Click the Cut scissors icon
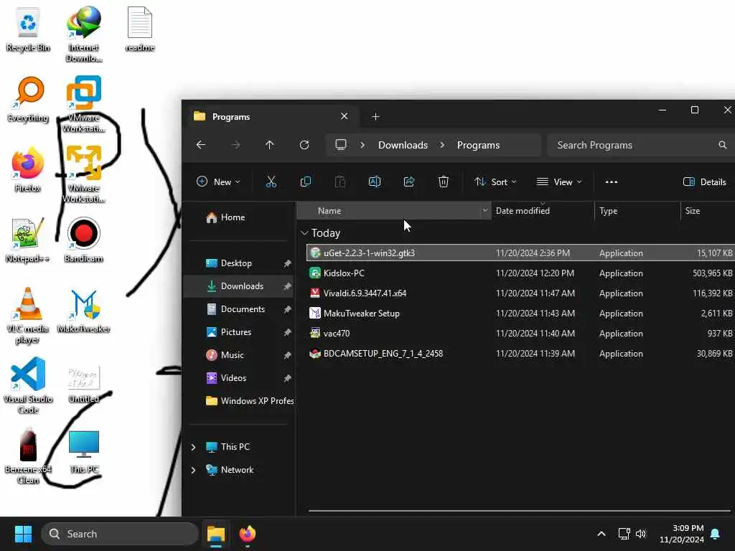735x551 pixels. [x=271, y=182]
